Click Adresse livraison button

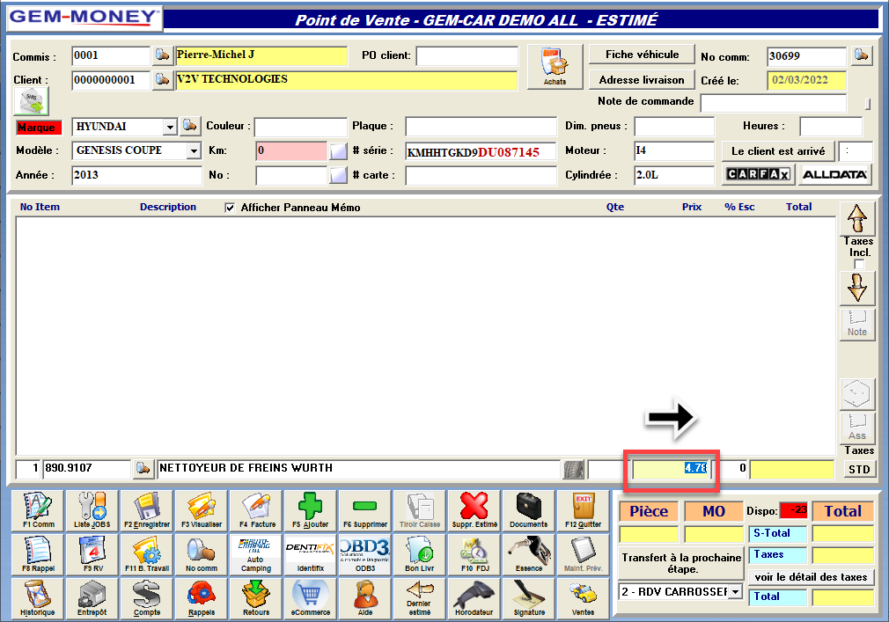(642, 80)
